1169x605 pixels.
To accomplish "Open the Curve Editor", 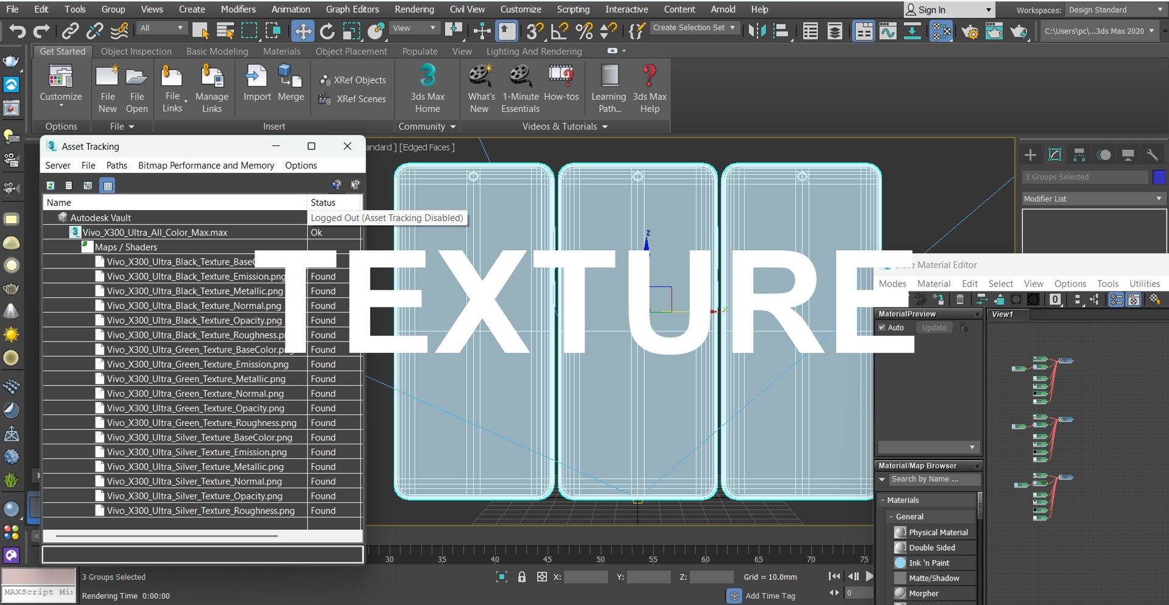I will coord(887,30).
